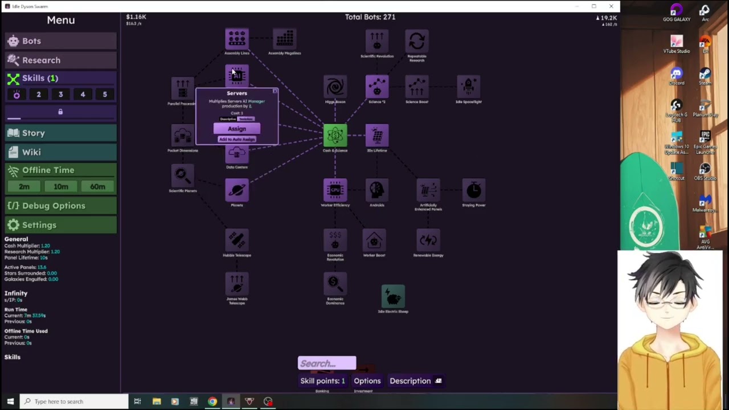
Task: Use 10m of offline time
Action: coord(61,187)
